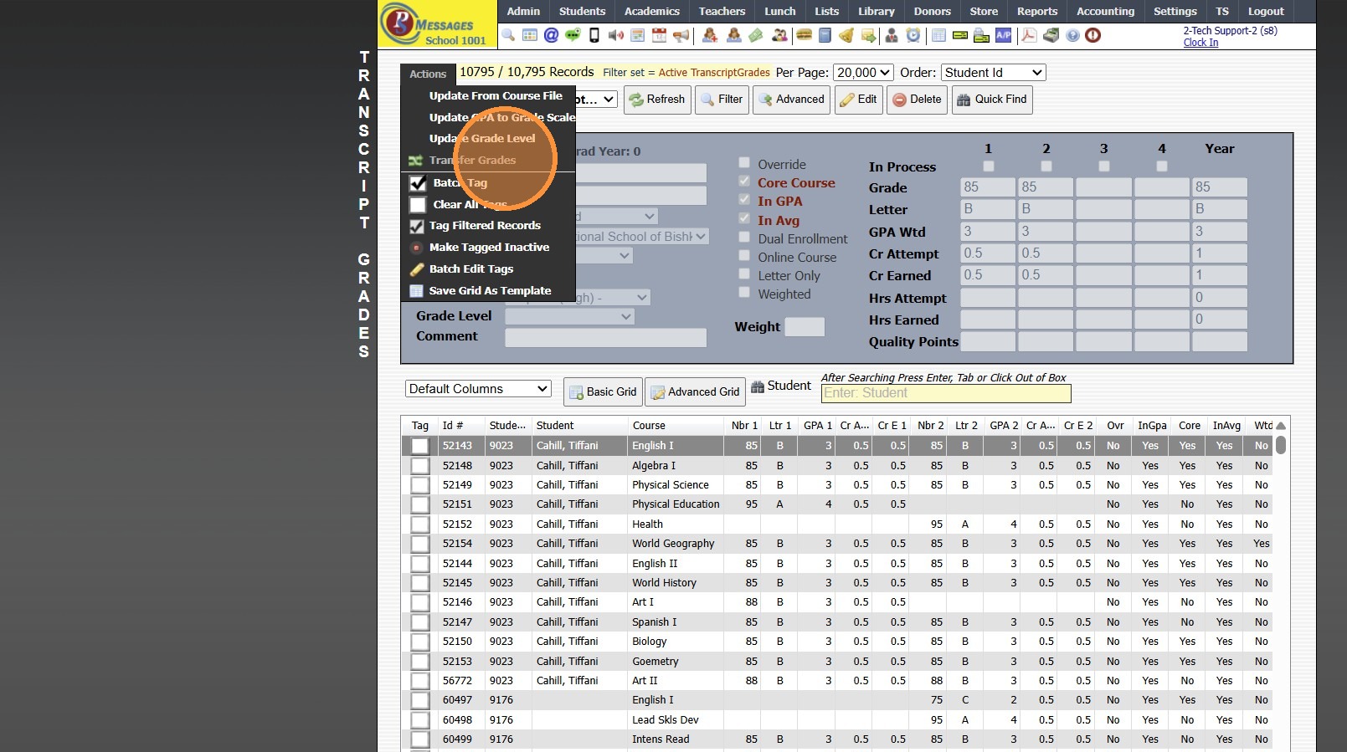Open the A/P accounting icon
Viewport: 1347px width, 752px height.
click(x=1003, y=35)
